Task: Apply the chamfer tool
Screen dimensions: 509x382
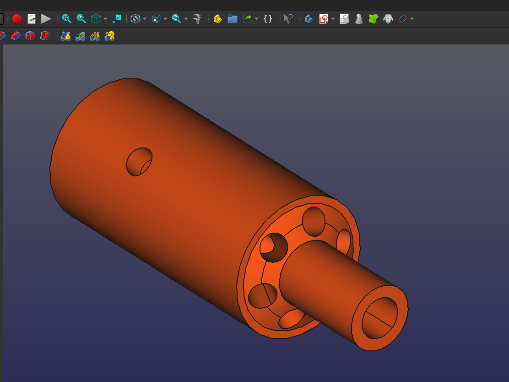Action: tap(16, 36)
